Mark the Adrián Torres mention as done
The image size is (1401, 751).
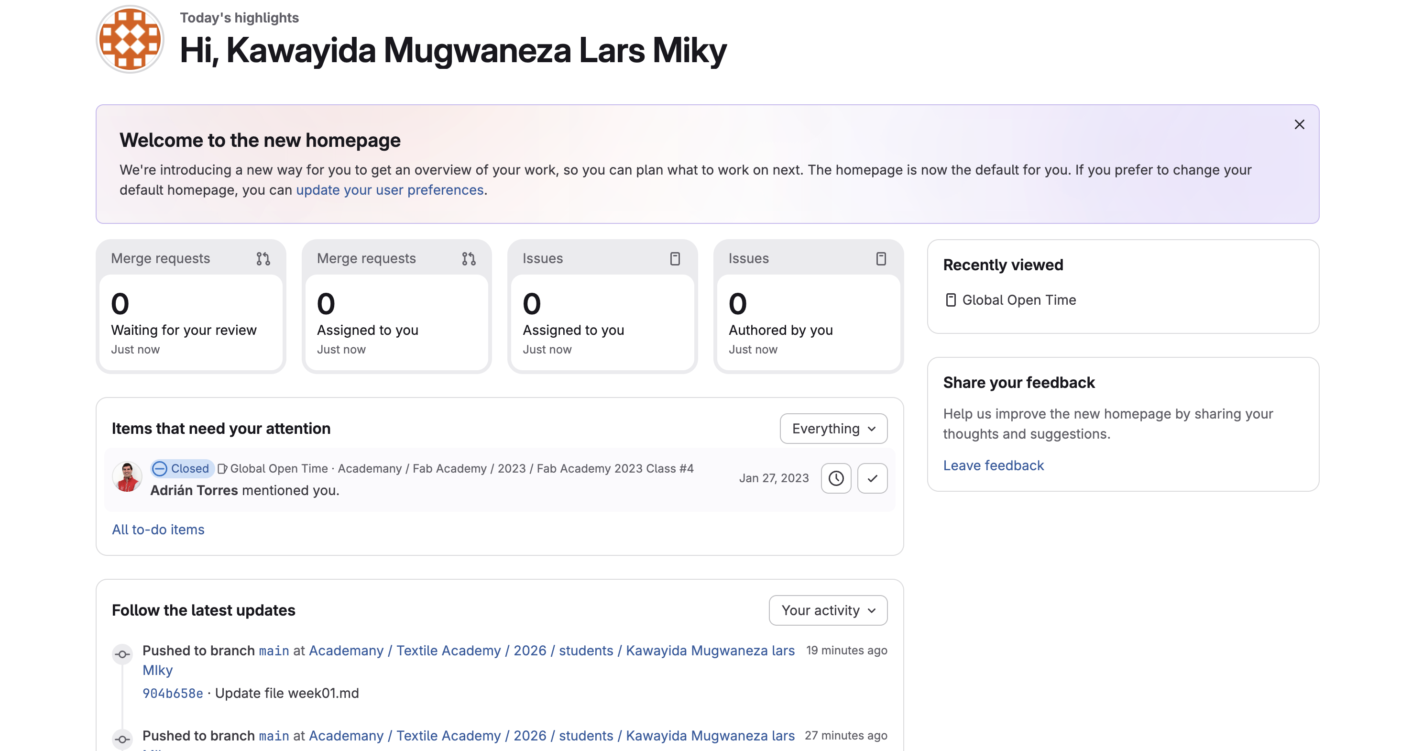tap(872, 478)
